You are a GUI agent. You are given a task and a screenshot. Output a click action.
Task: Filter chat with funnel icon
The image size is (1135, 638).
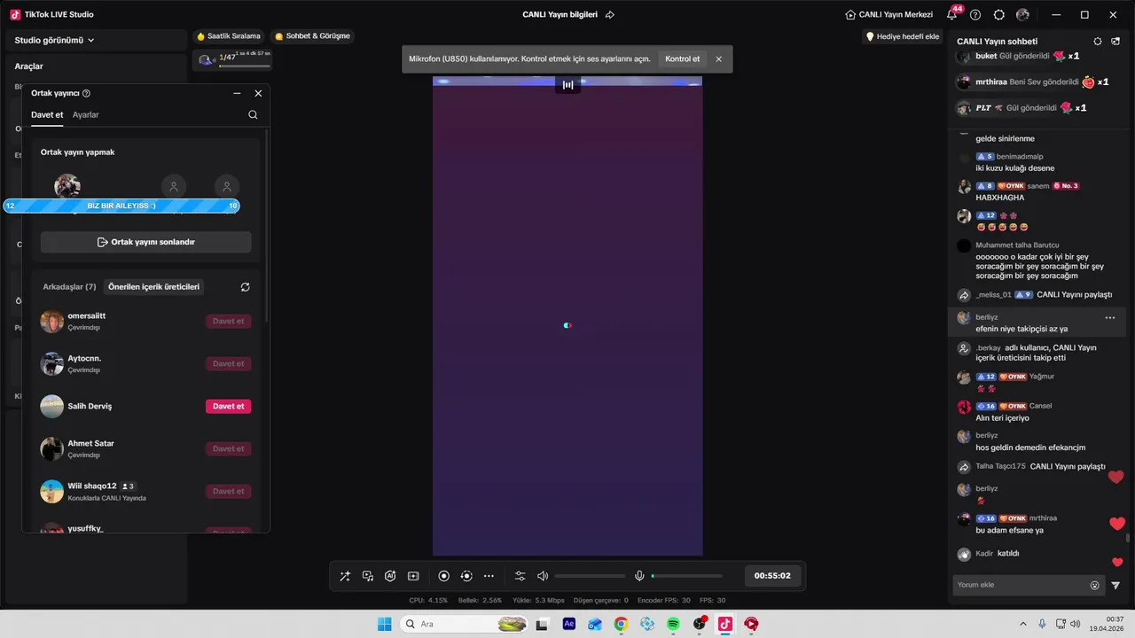1115,585
